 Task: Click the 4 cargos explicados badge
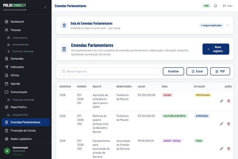[211, 25]
